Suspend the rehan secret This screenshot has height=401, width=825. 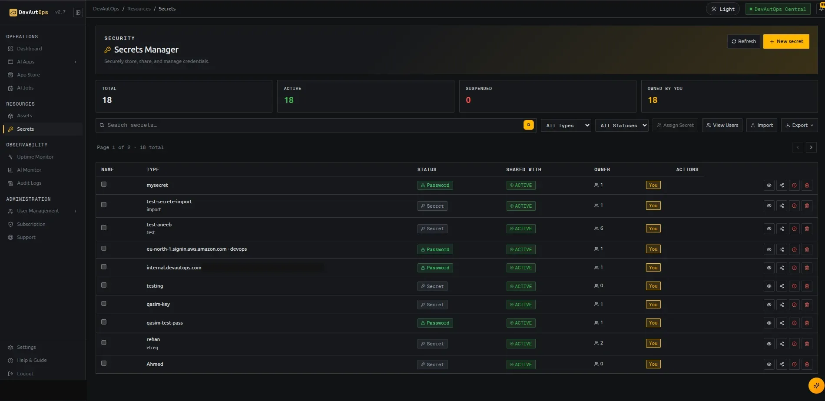click(794, 344)
